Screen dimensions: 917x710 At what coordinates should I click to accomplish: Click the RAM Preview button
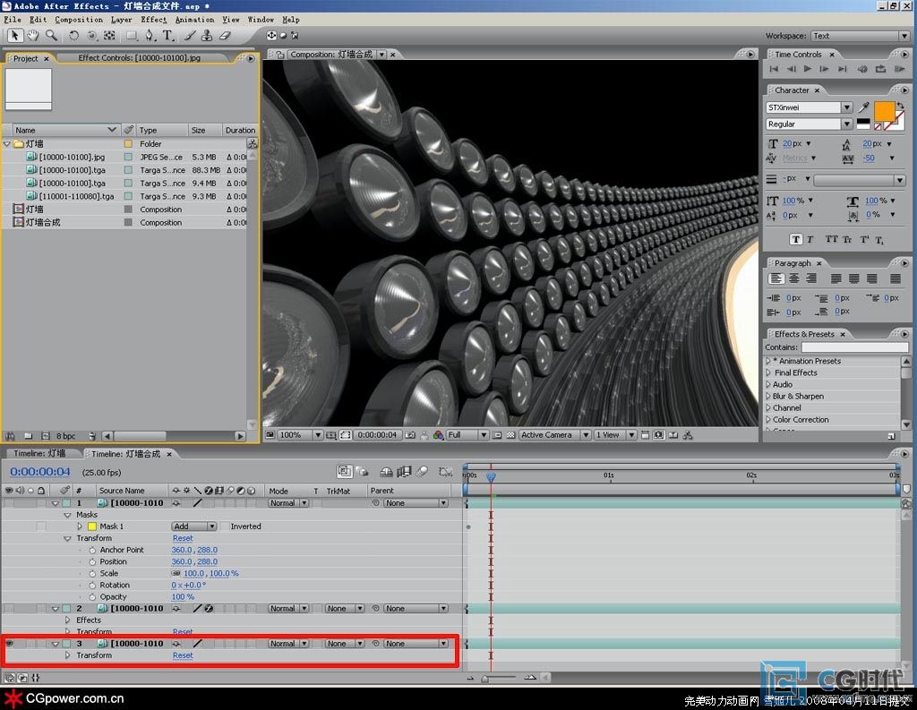899,69
